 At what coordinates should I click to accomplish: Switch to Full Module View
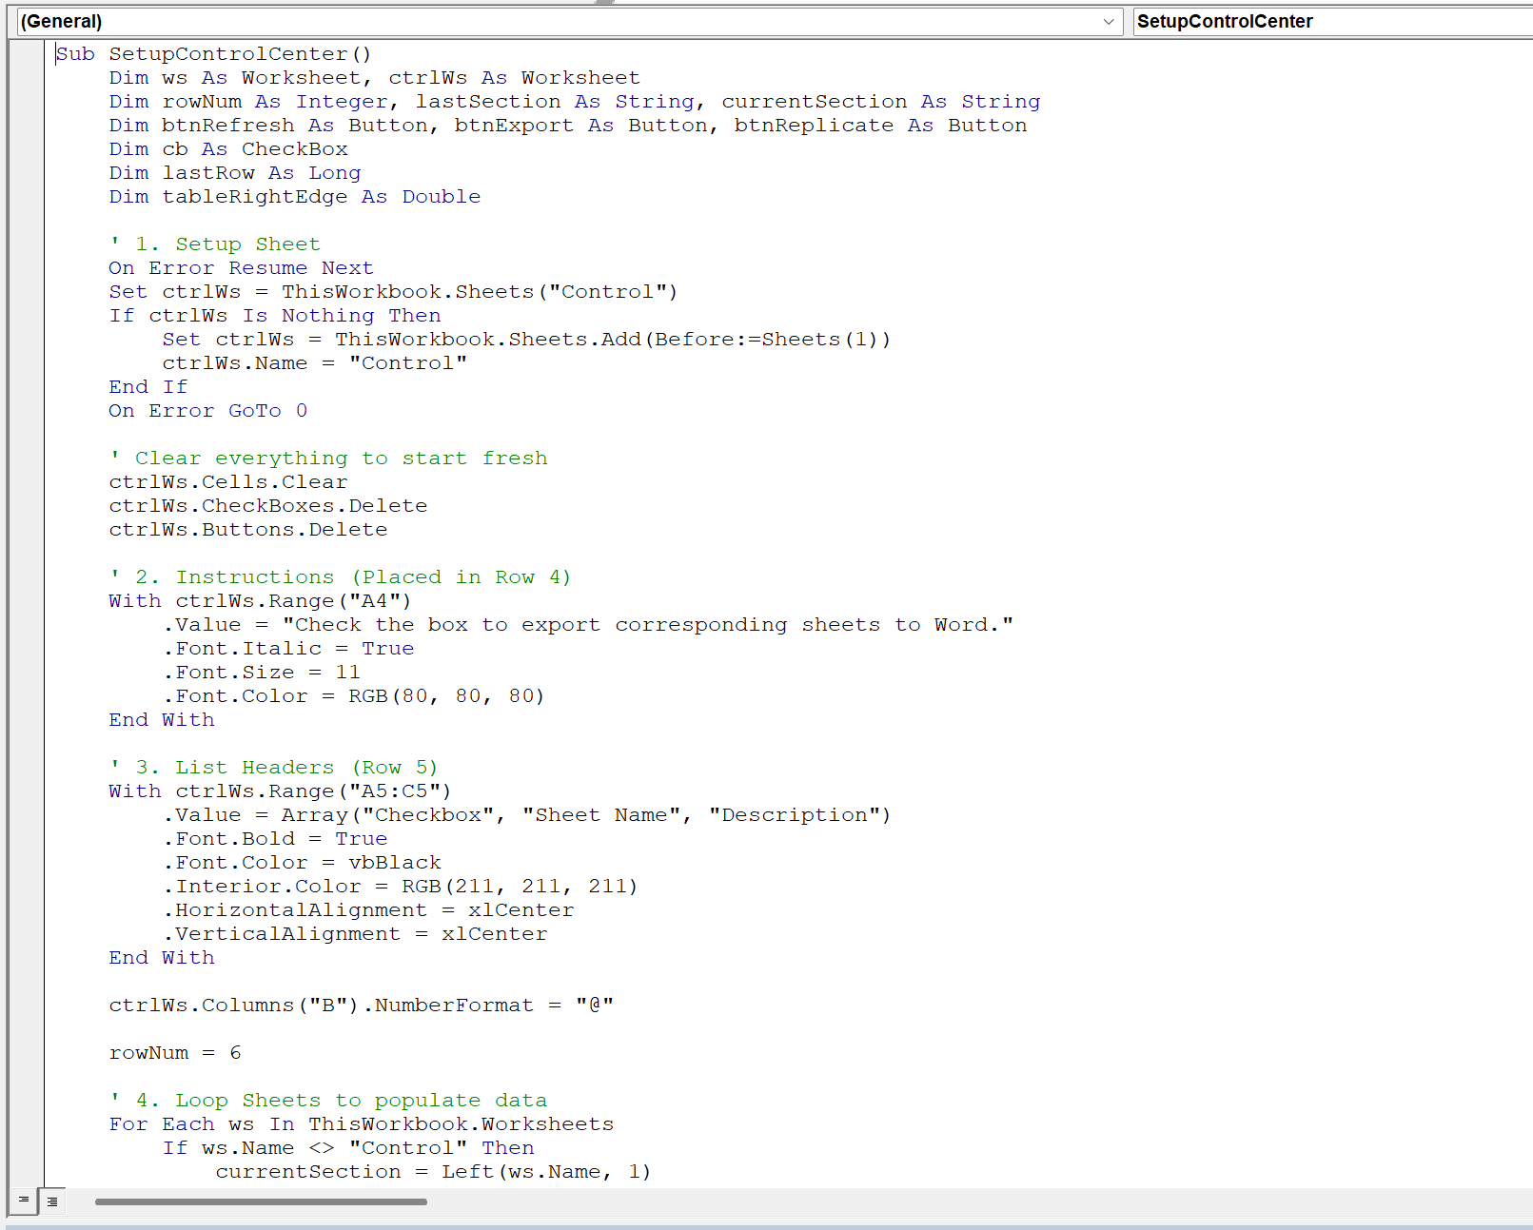[x=52, y=1201]
